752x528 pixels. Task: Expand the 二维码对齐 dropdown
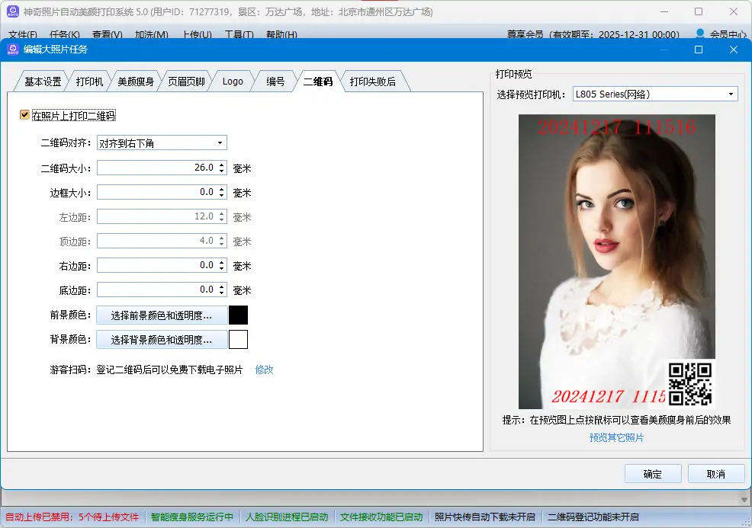[x=220, y=143]
